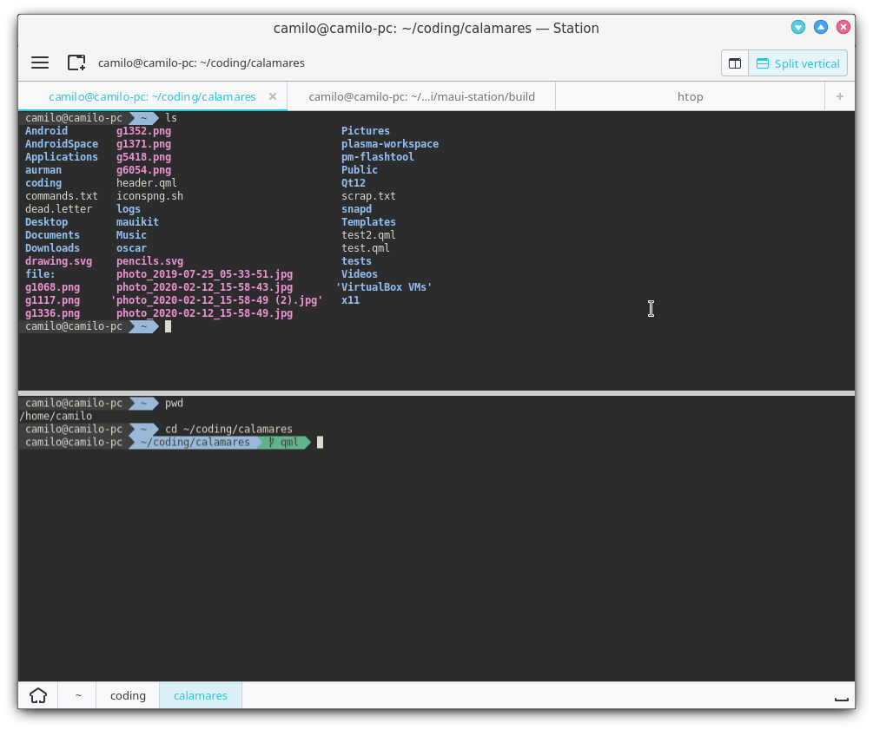Navigate to the coding breadcrumb
This screenshot has height=730, width=873.
coord(127,695)
